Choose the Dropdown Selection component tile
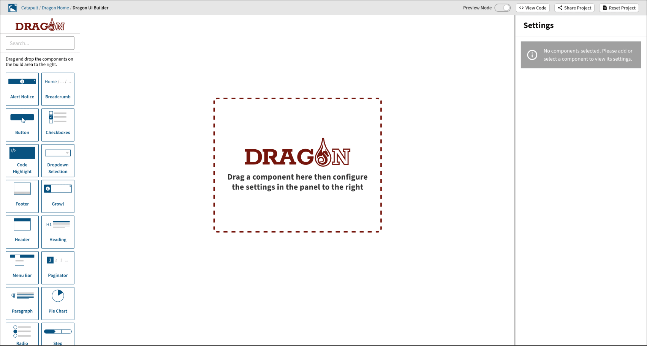The image size is (647, 346). coord(58,160)
